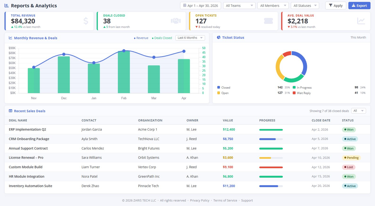The height and width of the screenshot is (206, 375).
Task: Click the line chart icon beside Monthly Revenue
Action: click(11, 38)
